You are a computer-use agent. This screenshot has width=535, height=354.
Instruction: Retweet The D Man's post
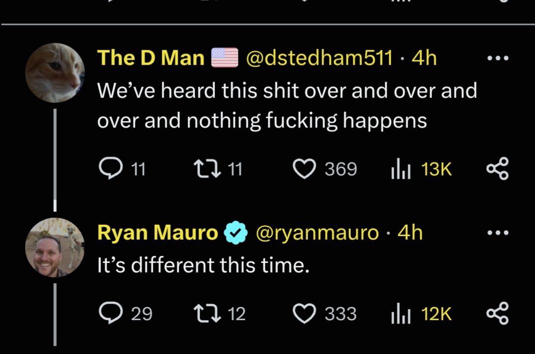pos(207,170)
